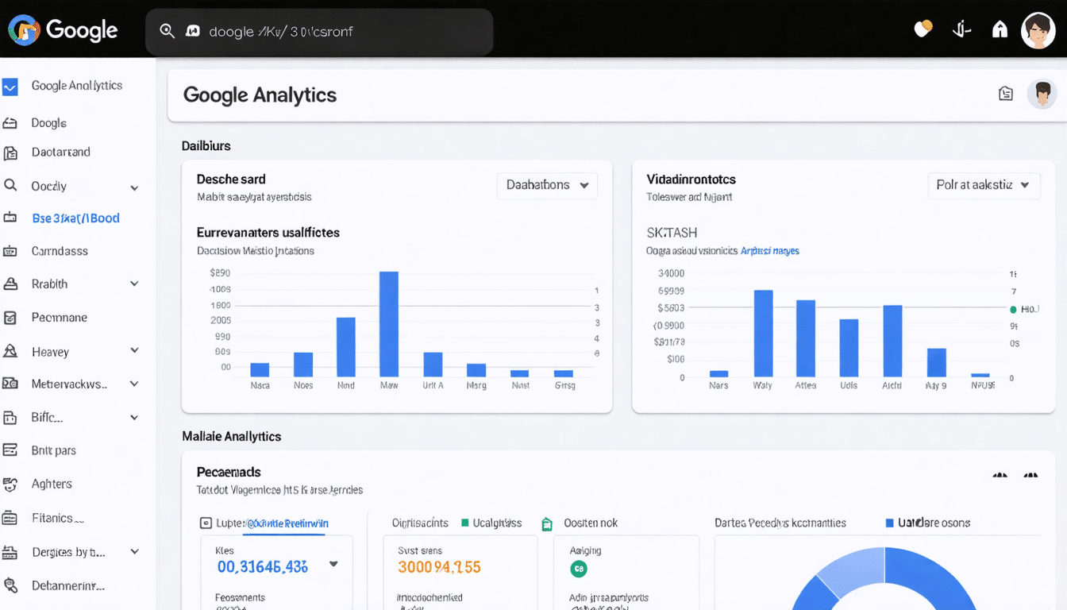Expand the Oocdiy sidebar section

[x=134, y=188]
